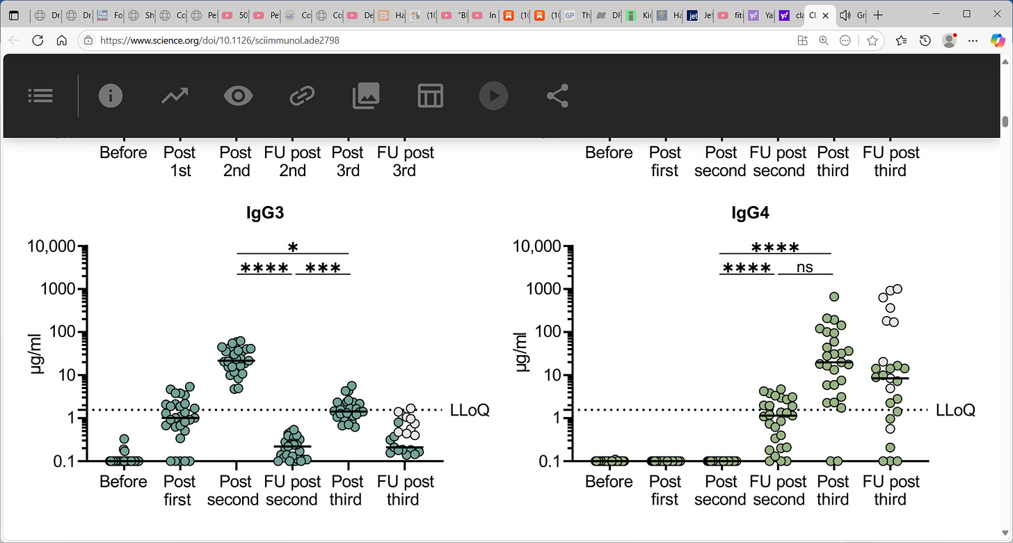Click the back navigation arrow
The height and width of the screenshot is (543, 1013).
14,41
